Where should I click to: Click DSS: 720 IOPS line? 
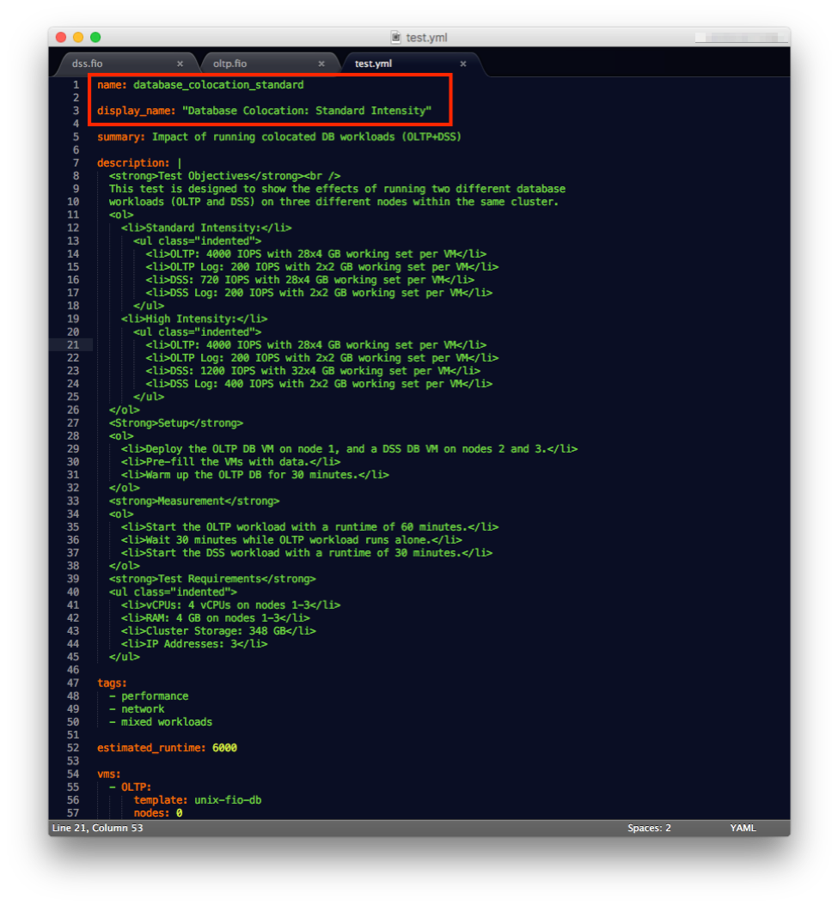pos(309,280)
